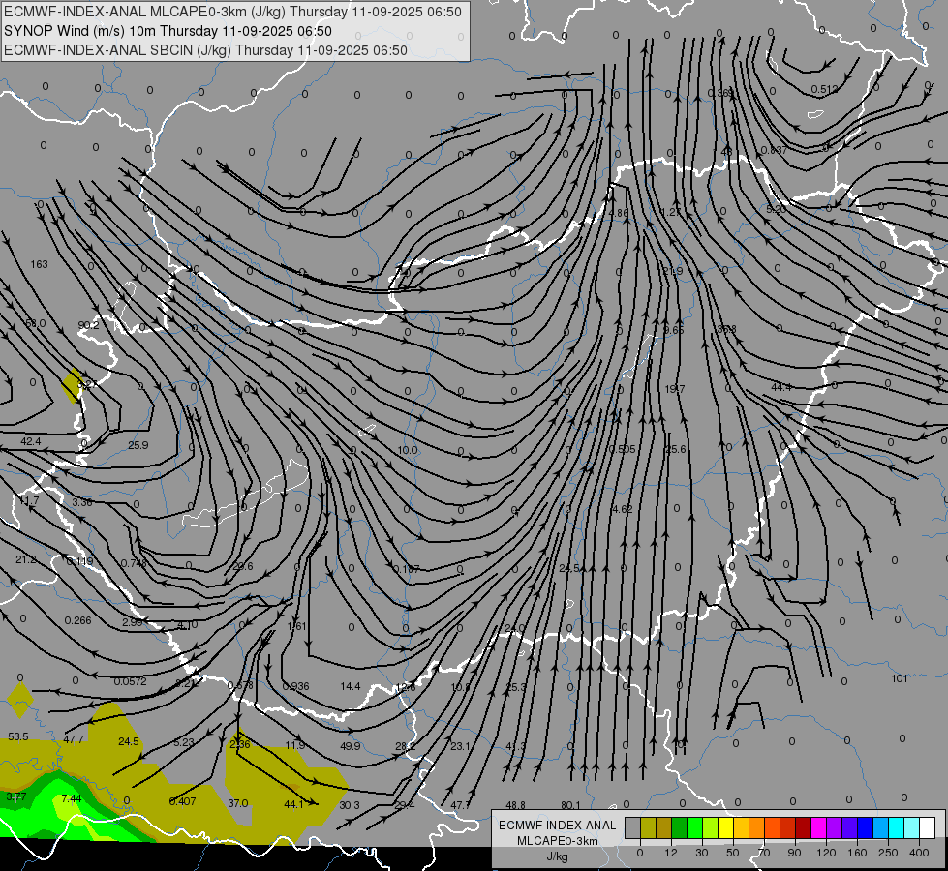Click legend title ECMWF-INDEX-ANAL
Image resolution: width=948 pixels, height=871 pixels.
558,826
